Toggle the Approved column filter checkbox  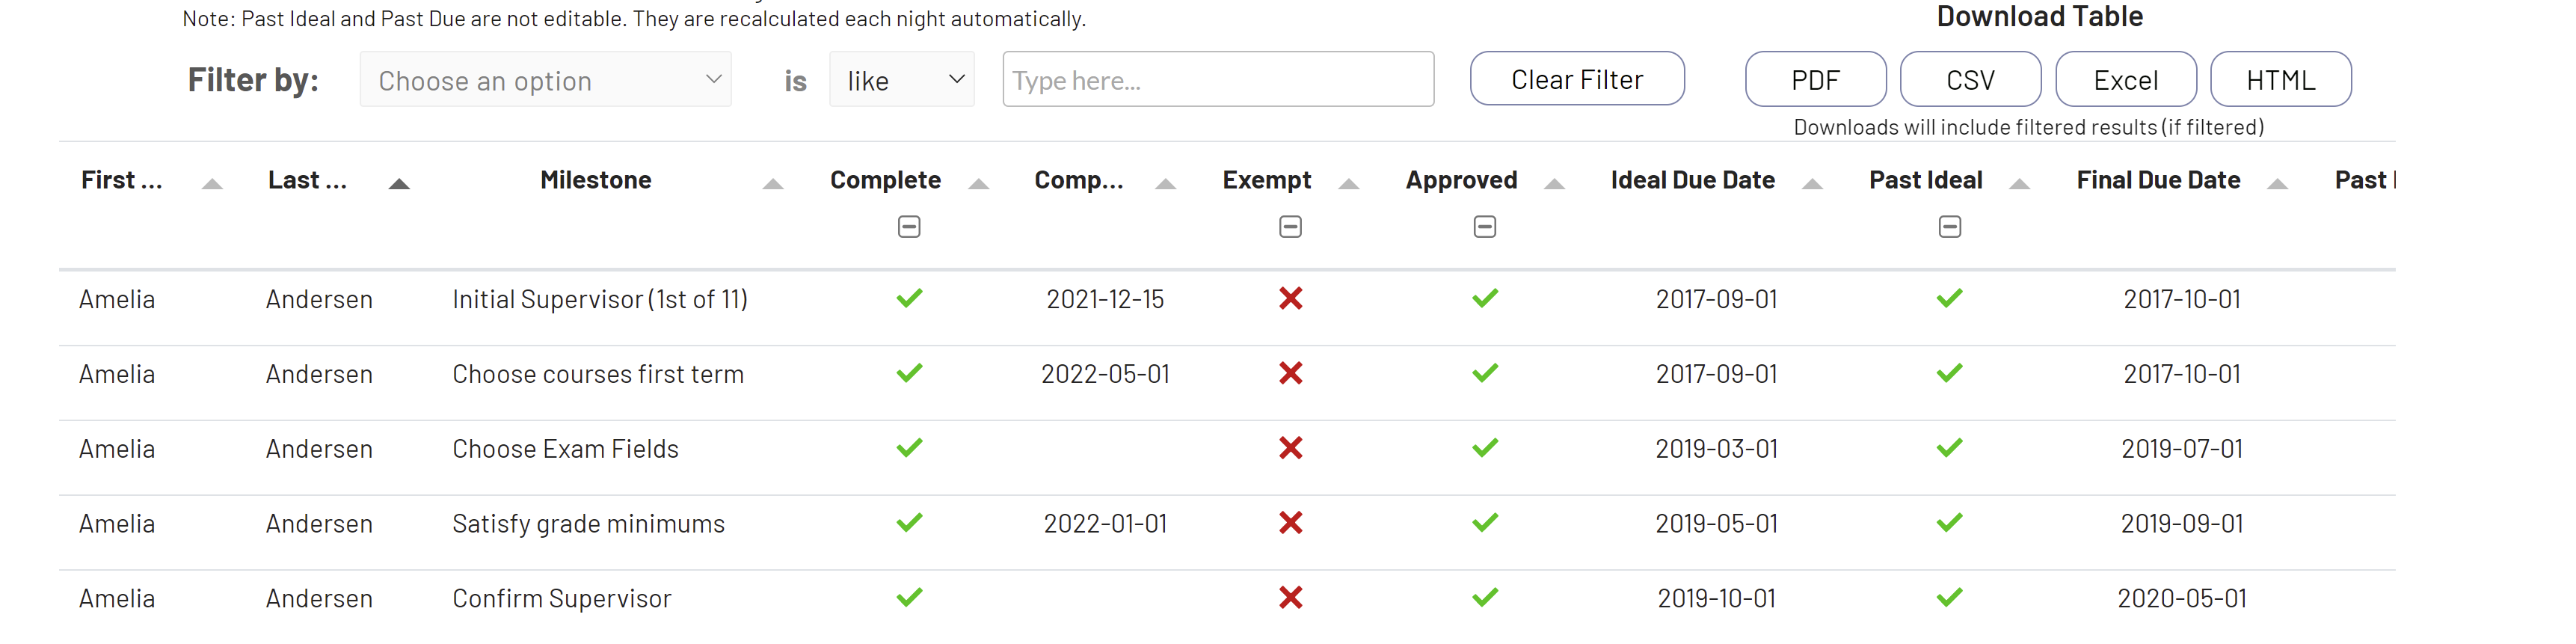tap(1485, 227)
